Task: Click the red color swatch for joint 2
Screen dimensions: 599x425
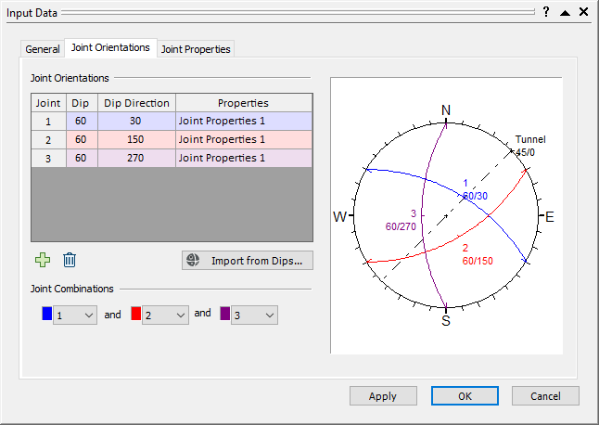Action: 136,314
